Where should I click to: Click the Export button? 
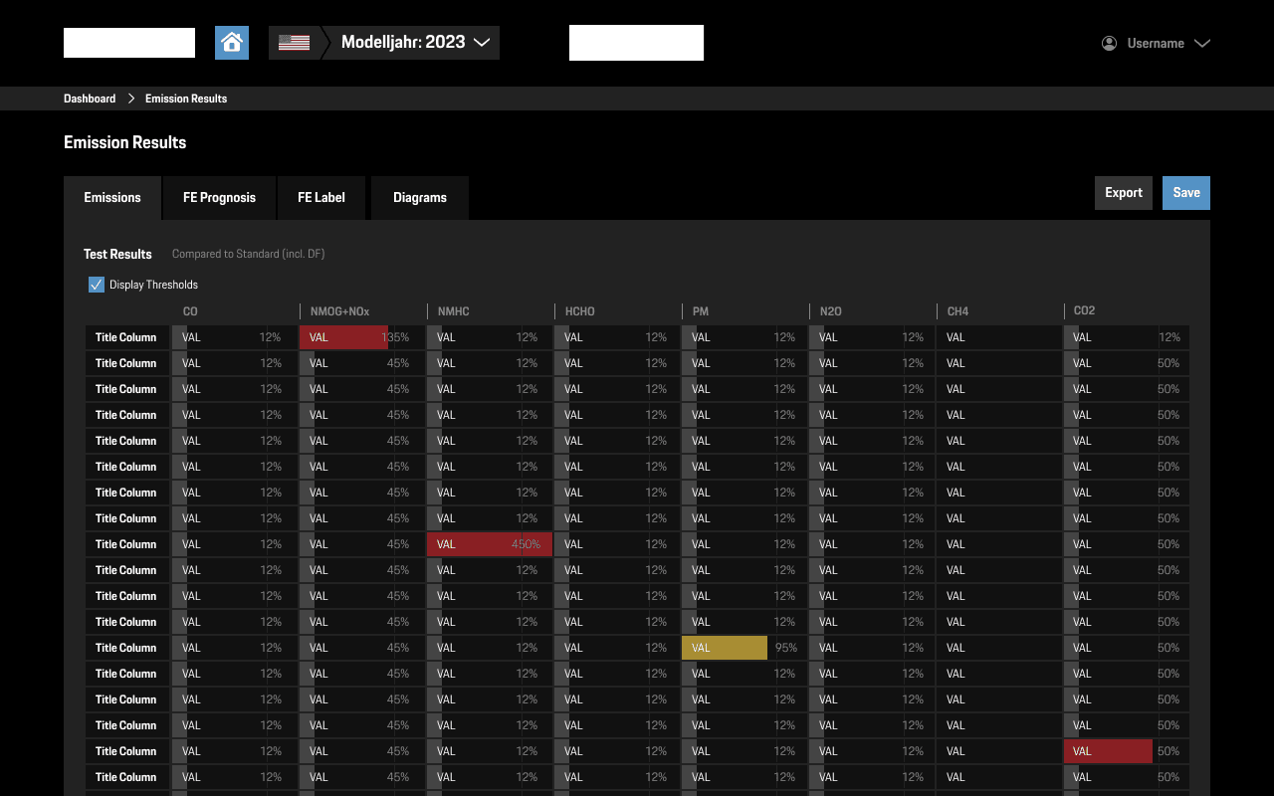click(x=1123, y=192)
